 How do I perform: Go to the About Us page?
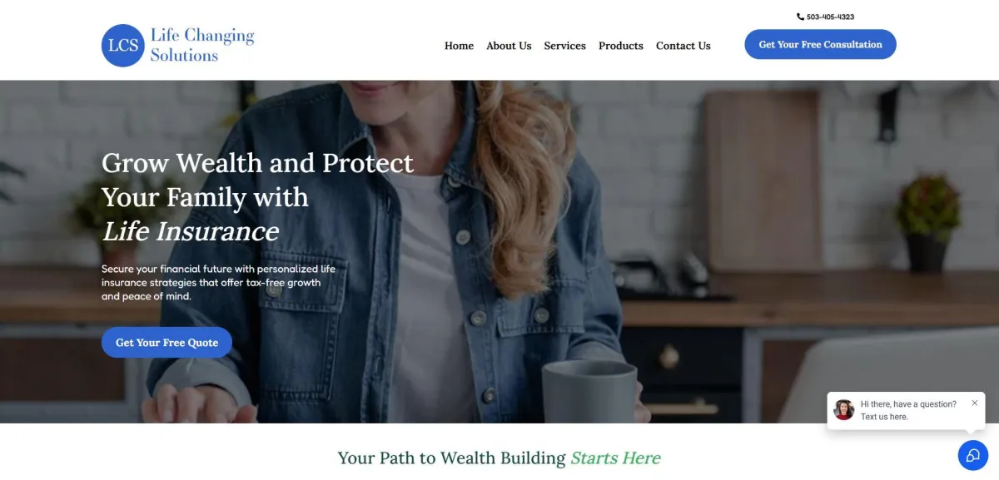(x=509, y=46)
